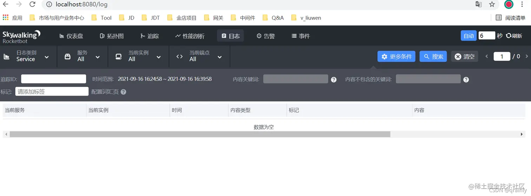This screenshot has height=196, width=531.
Task: Click help icon next to 内容不包含的关键词 field
Action: click(x=466, y=80)
